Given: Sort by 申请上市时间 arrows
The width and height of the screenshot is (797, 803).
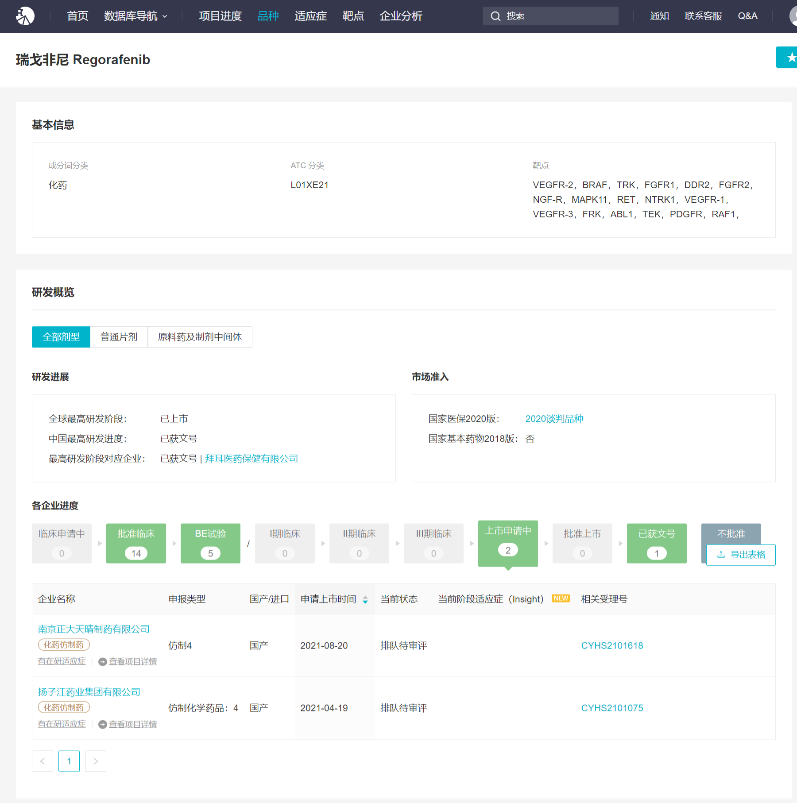Looking at the screenshot, I should click(x=365, y=599).
